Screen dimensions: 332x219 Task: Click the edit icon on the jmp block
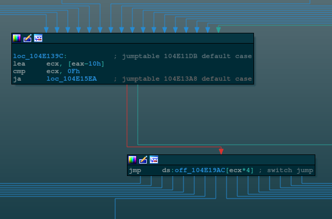(143, 160)
